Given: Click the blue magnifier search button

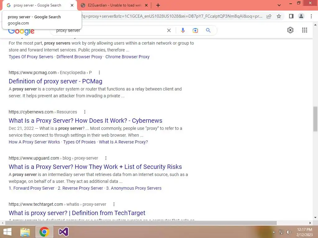Looking at the screenshot, I should click(x=208, y=30).
